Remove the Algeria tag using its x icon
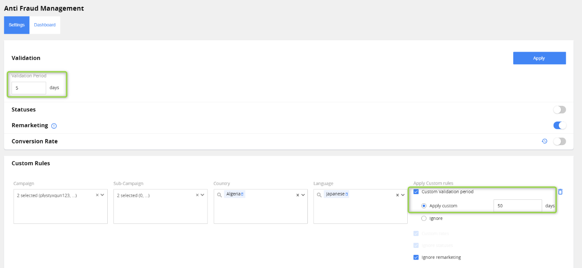This screenshot has width=582, height=268. pos(241,194)
